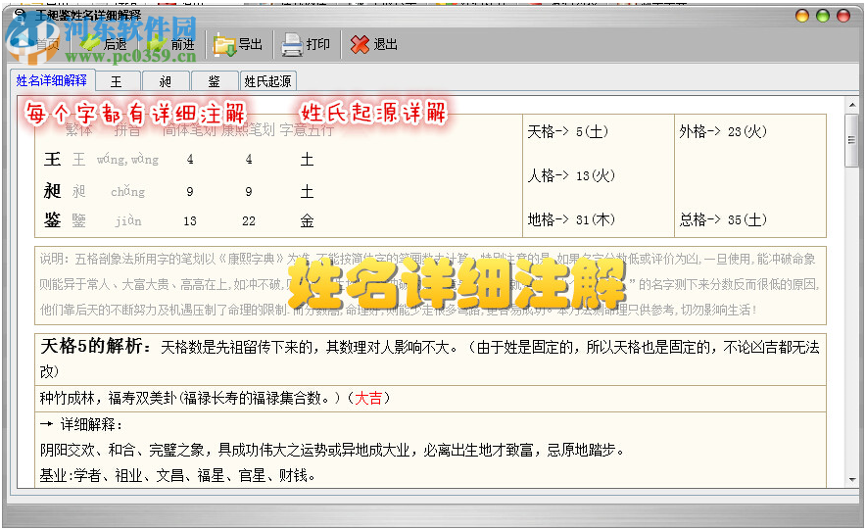This screenshot has height=530, width=866.
Task: Click the bold 昶 character in table
Action: (x=53, y=191)
